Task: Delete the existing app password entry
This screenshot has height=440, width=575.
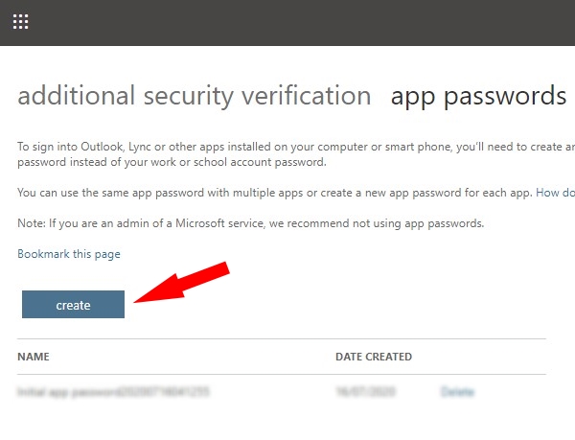Action: (x=457, y=392)
